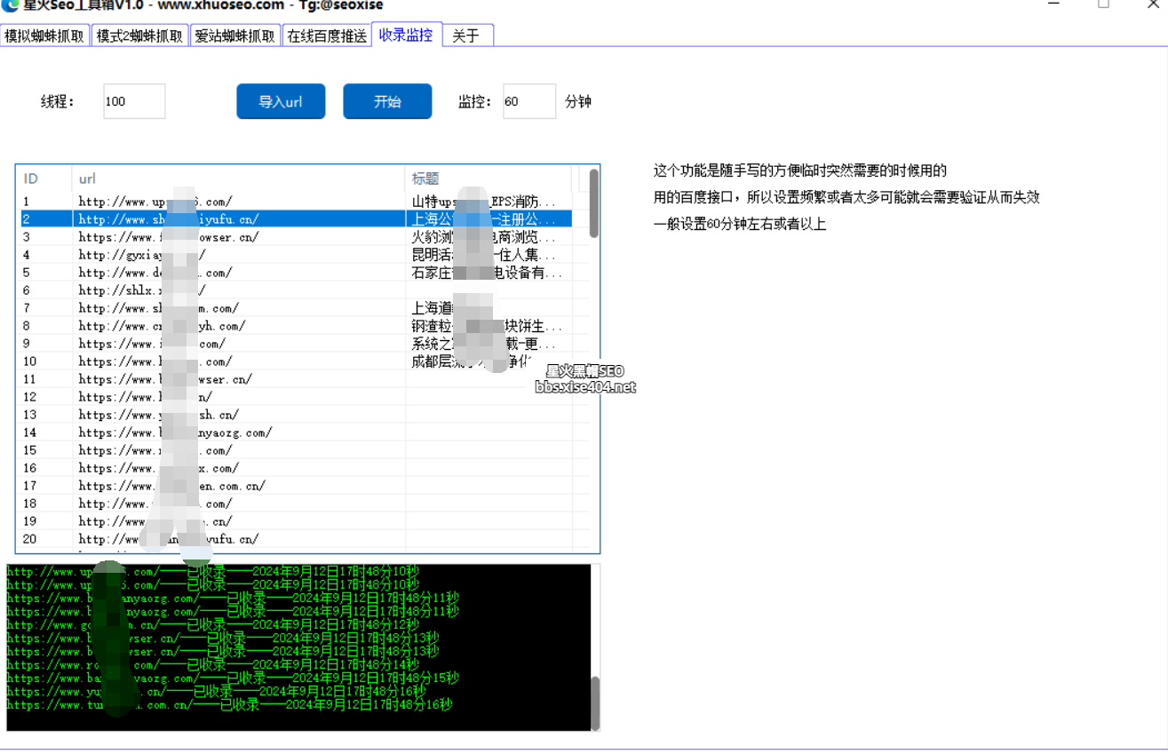Click the 收录监控 tab

click(x=406, y=36)
